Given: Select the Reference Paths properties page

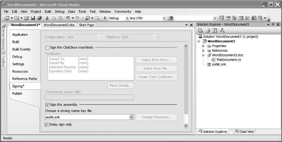Looking at the screenshot, I should click(x=25, y=79).
